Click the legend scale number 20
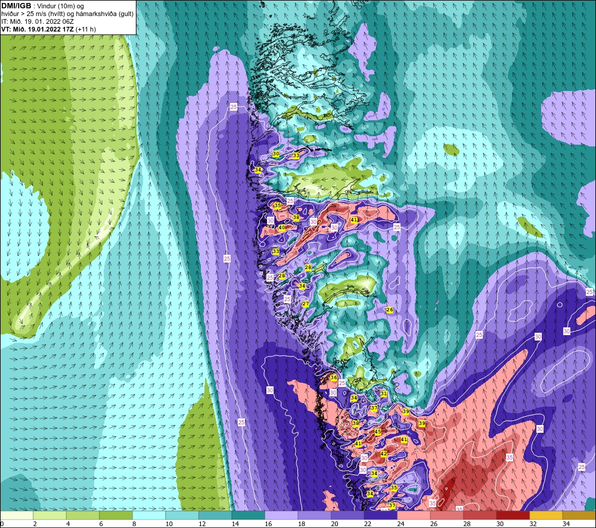596x528 pixels. tap(334, 524)
